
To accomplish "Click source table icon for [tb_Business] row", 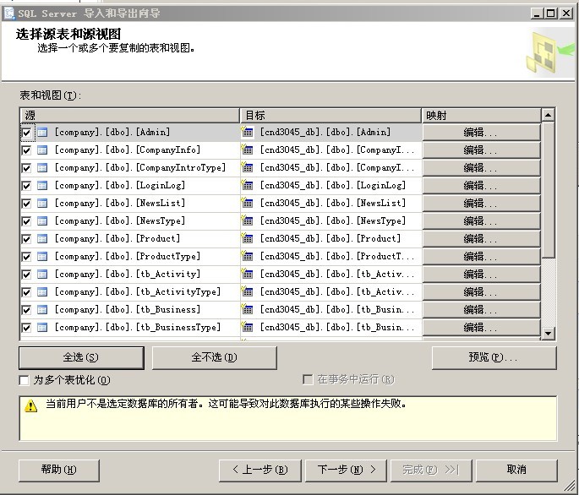I will [x=42, y=309].
